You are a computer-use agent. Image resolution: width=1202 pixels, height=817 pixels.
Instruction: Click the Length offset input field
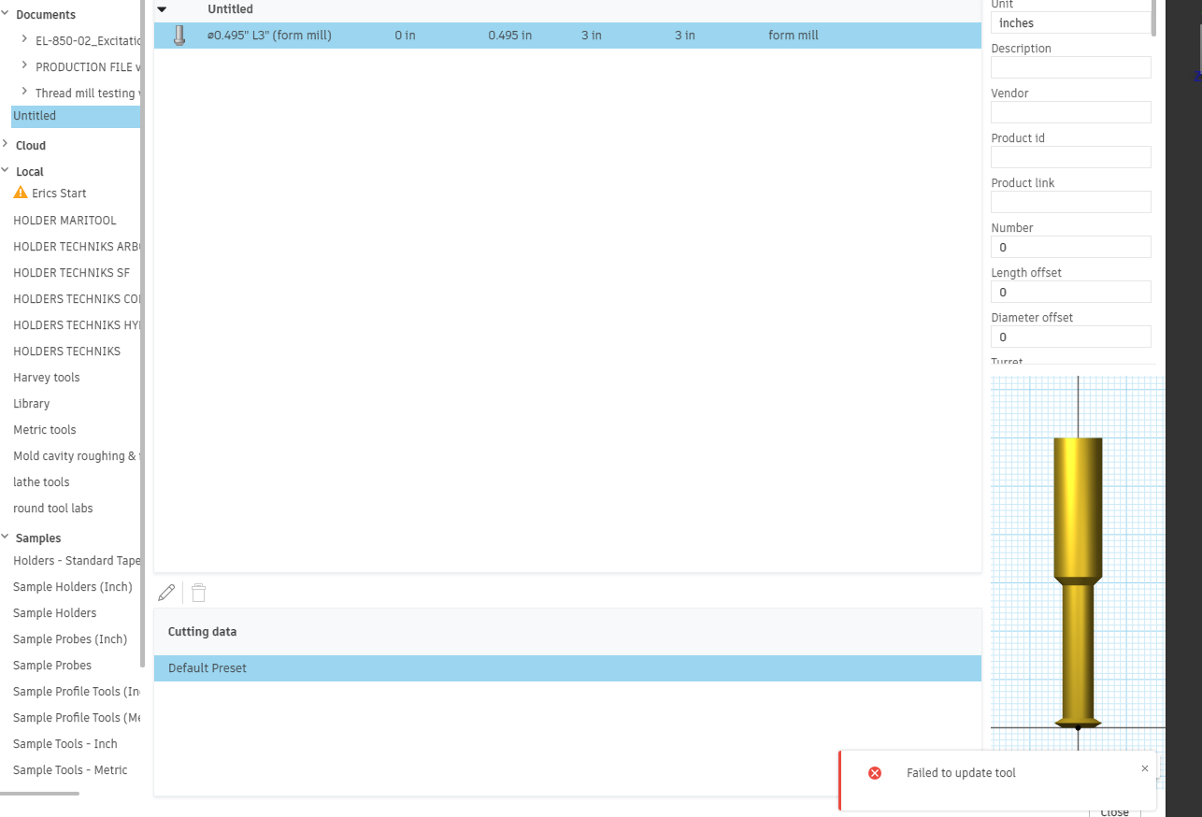click(1071, 292)
